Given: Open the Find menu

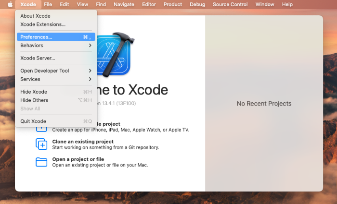Looking at the screenshot, I should (x=101, y=4).
